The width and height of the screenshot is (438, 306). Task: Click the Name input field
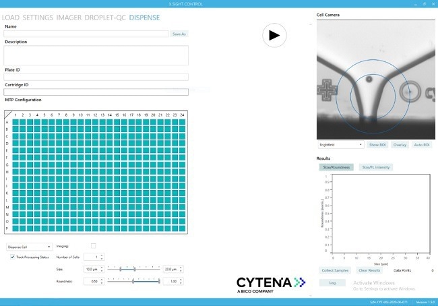(86, 34)
